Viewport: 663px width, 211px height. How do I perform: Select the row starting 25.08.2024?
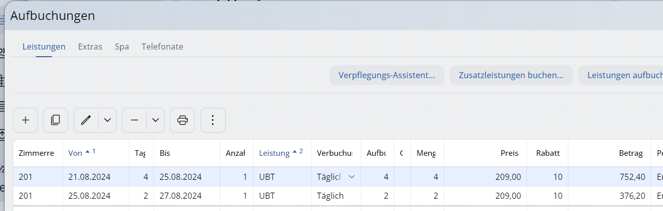coord(89,196)
